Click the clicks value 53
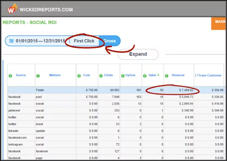 point(117,124)
